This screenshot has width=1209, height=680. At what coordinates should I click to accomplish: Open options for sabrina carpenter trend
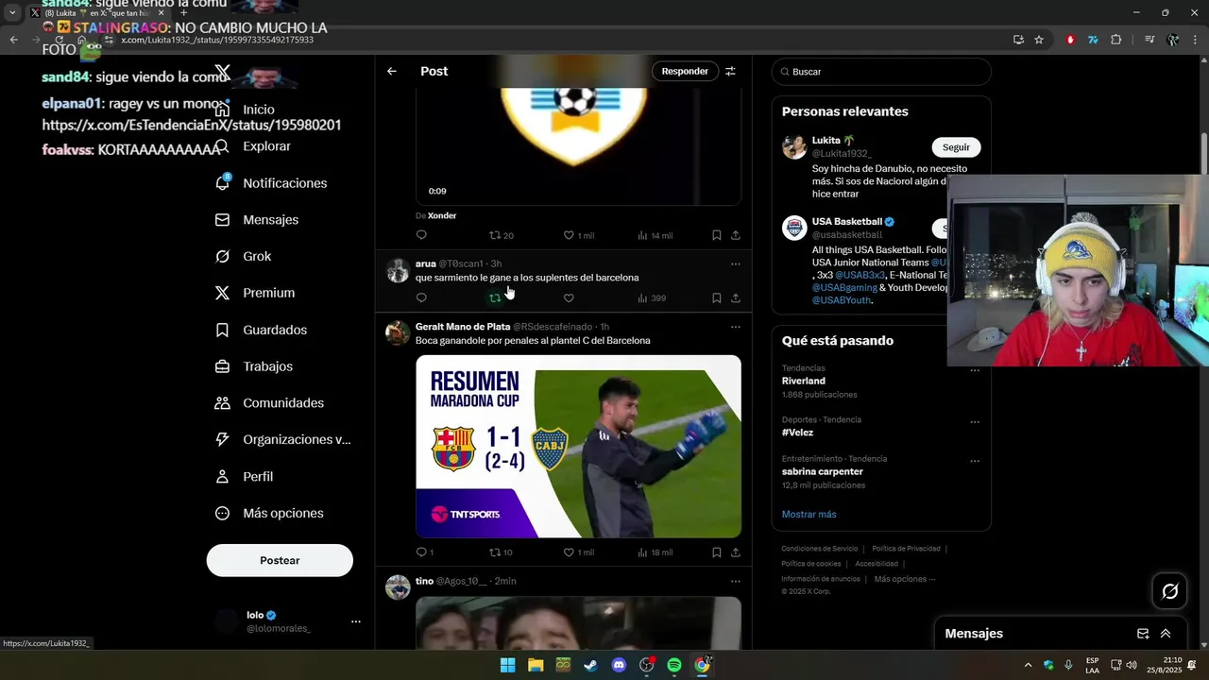(x=975, y=461)
